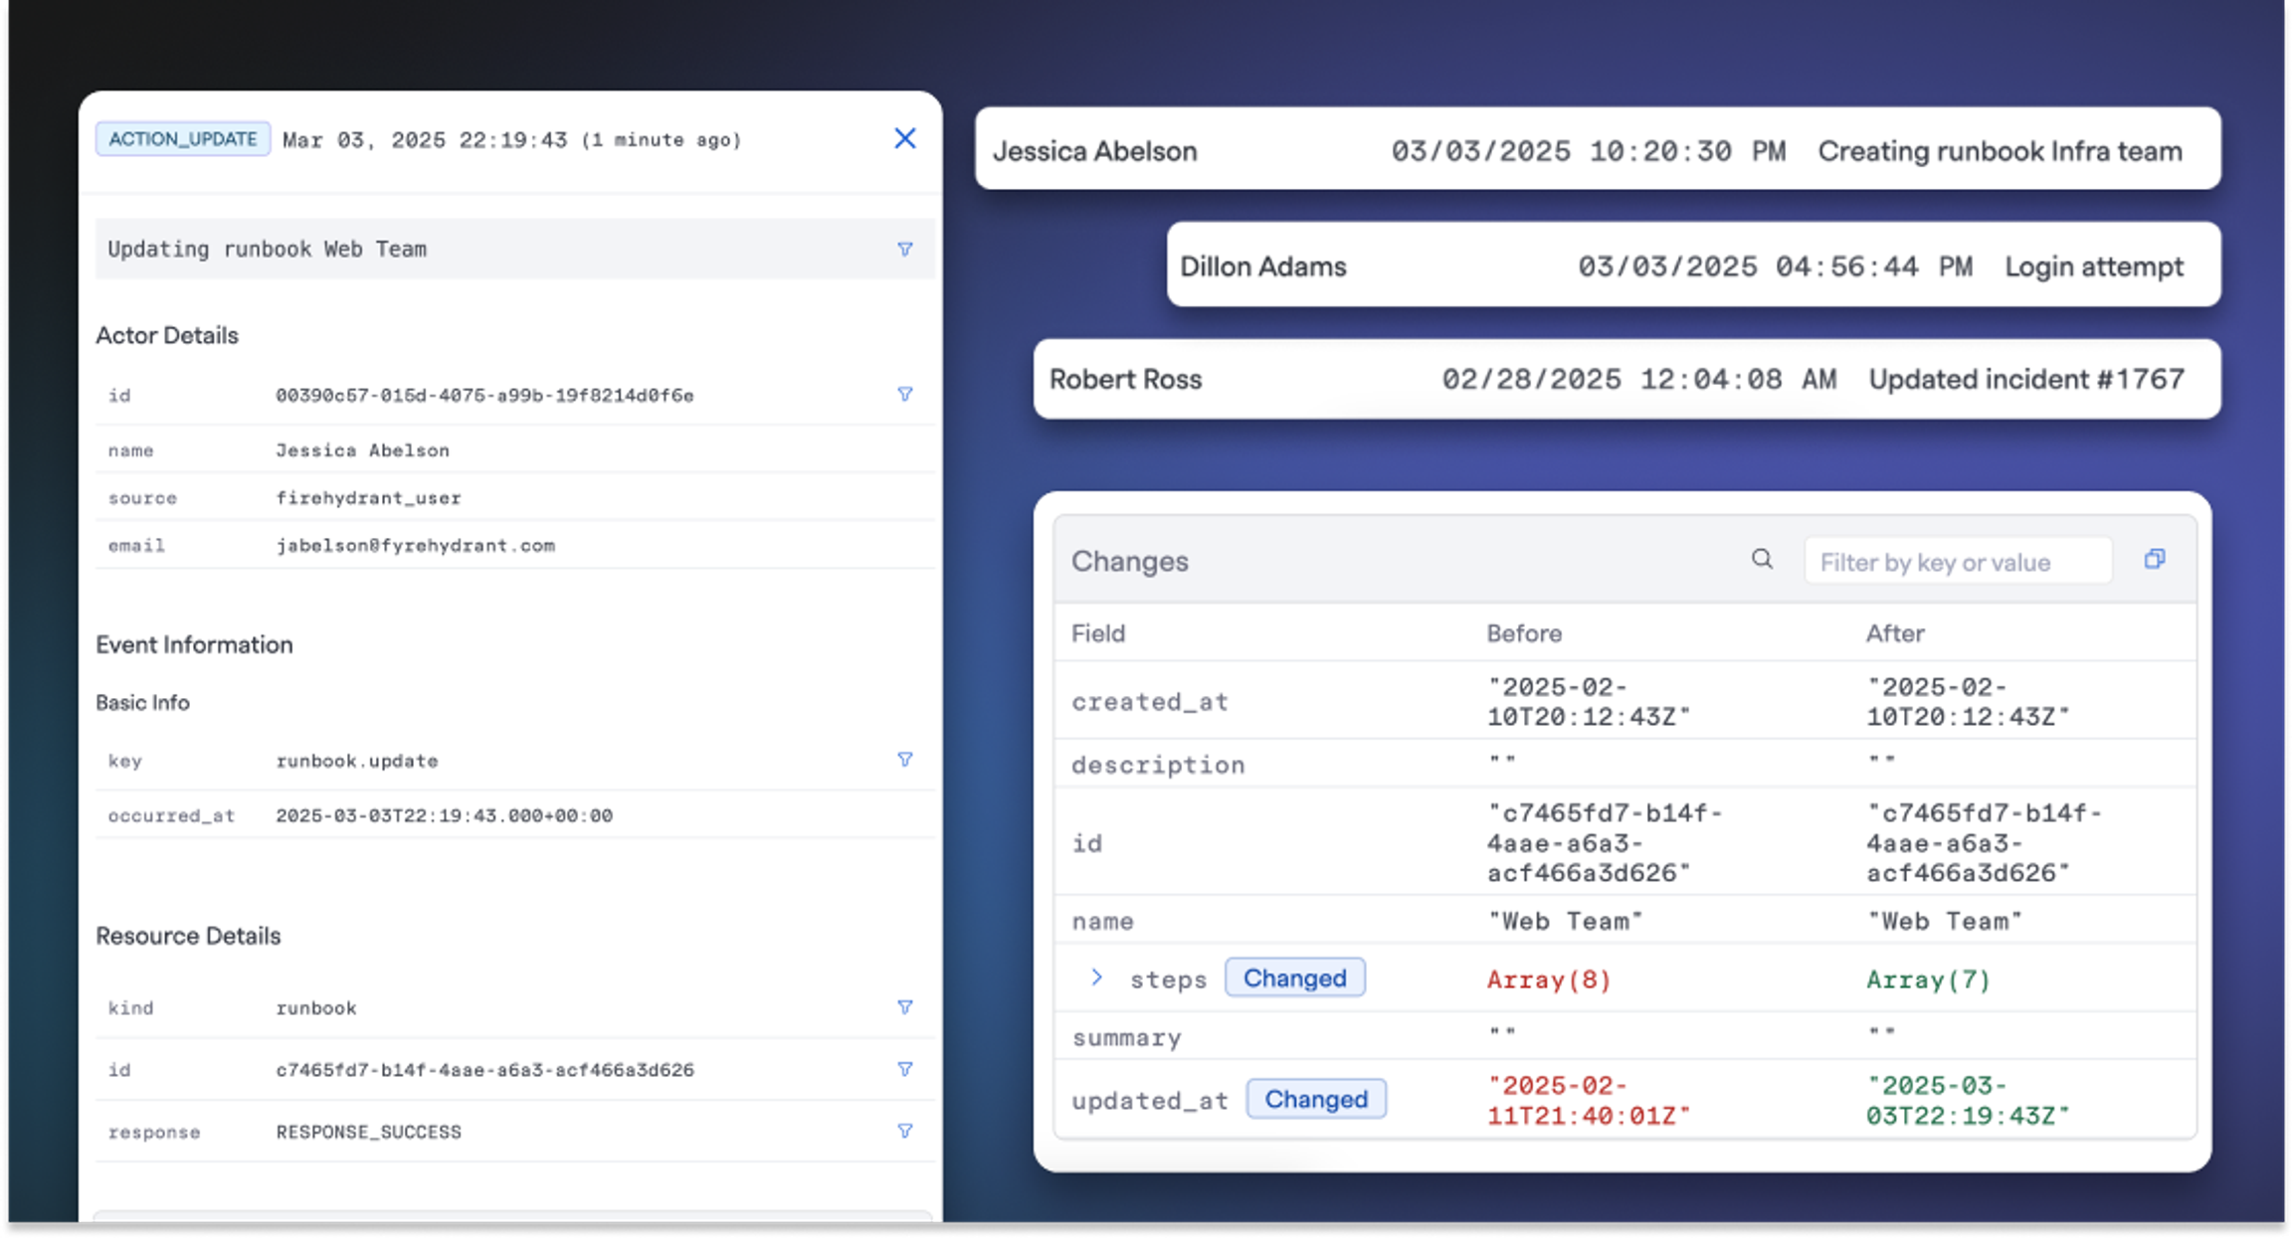2292x1238 pixels.
Task: Filter by RESPONSE_SUCCESS response
Action: (x=904, y=1131)
